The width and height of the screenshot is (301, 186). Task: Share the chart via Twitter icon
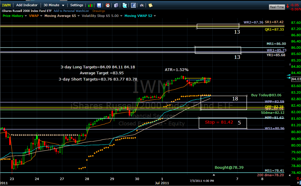tap(125, 5)
